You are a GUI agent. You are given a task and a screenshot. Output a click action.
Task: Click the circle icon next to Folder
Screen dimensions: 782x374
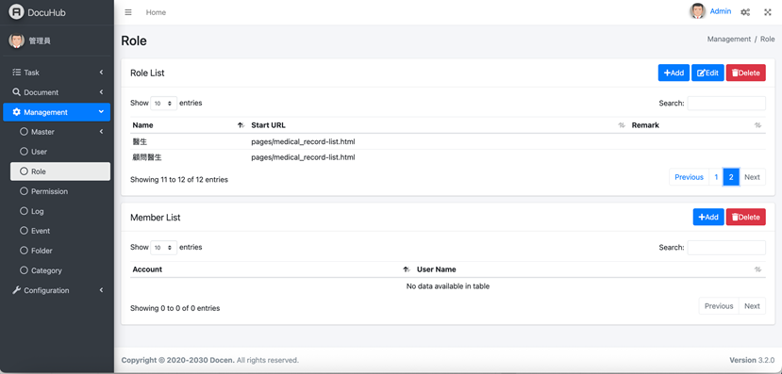pos(24,251)
